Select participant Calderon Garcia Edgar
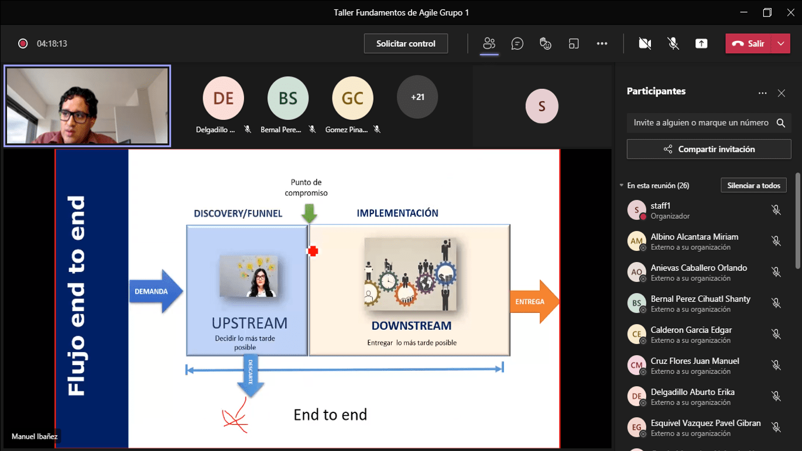Viewport: 802px width, 451px height. pos(691,334)
